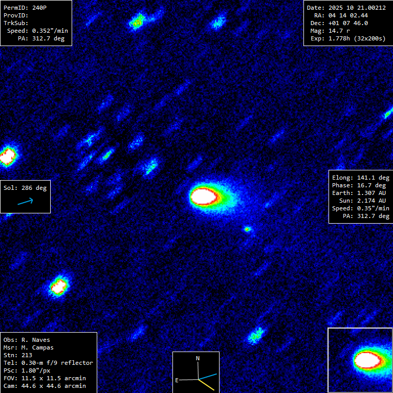393x393 pixels.
Task: Select the Phase 16.7 deg value
Action: 359,185
